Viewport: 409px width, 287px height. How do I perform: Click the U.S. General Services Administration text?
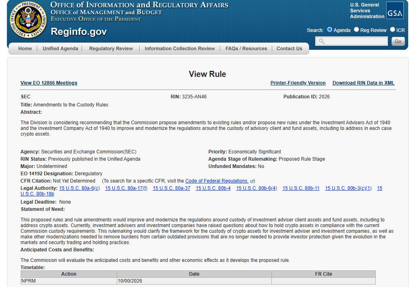(367, 11)
